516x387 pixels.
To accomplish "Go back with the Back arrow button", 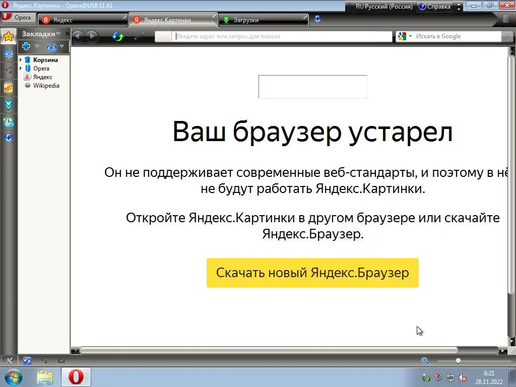I will (78, 36).
